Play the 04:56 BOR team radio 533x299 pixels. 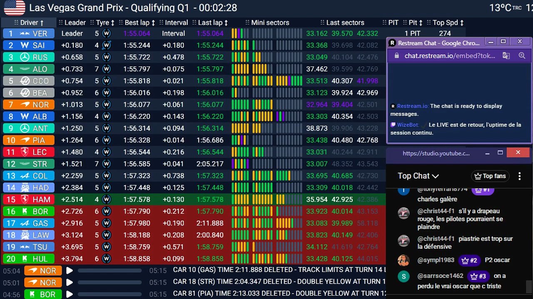(x=70, y=294)
